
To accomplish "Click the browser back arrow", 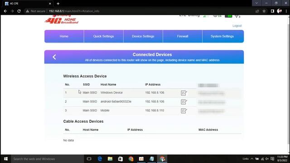I will 5,11.
